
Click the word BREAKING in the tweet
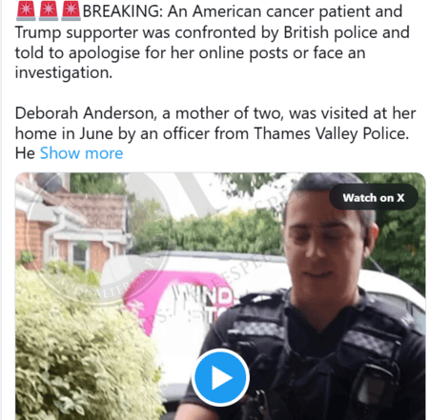(x=122, y=11)
